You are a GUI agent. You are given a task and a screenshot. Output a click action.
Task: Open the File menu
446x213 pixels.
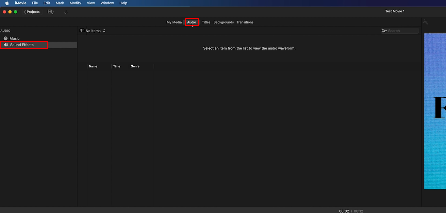tap(35, 3)
